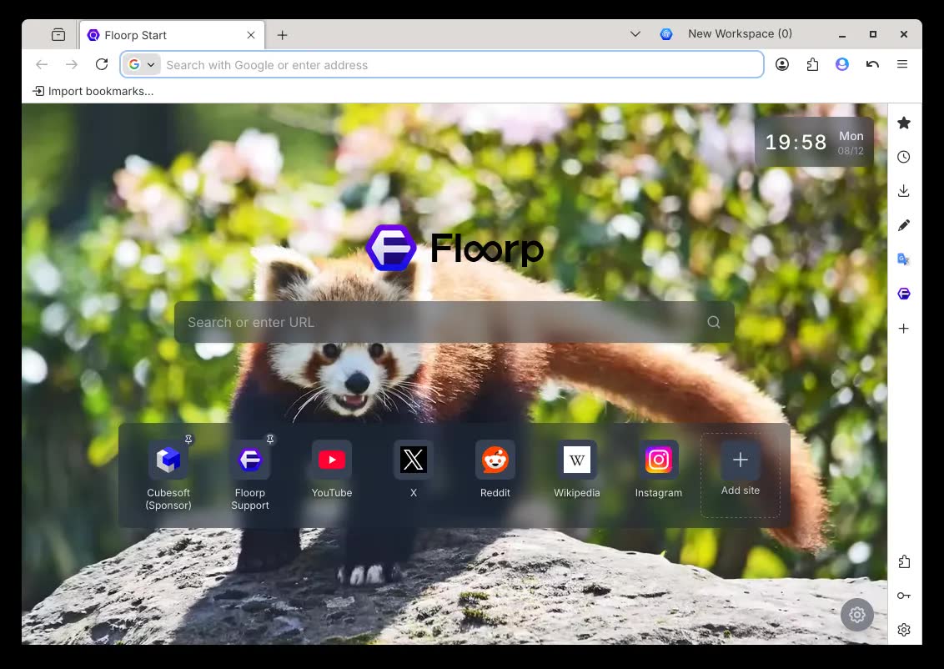The width and height of the screenshot is (944, 669).
Task: Click the 19:58 clock widget
Action: (814, 142)
